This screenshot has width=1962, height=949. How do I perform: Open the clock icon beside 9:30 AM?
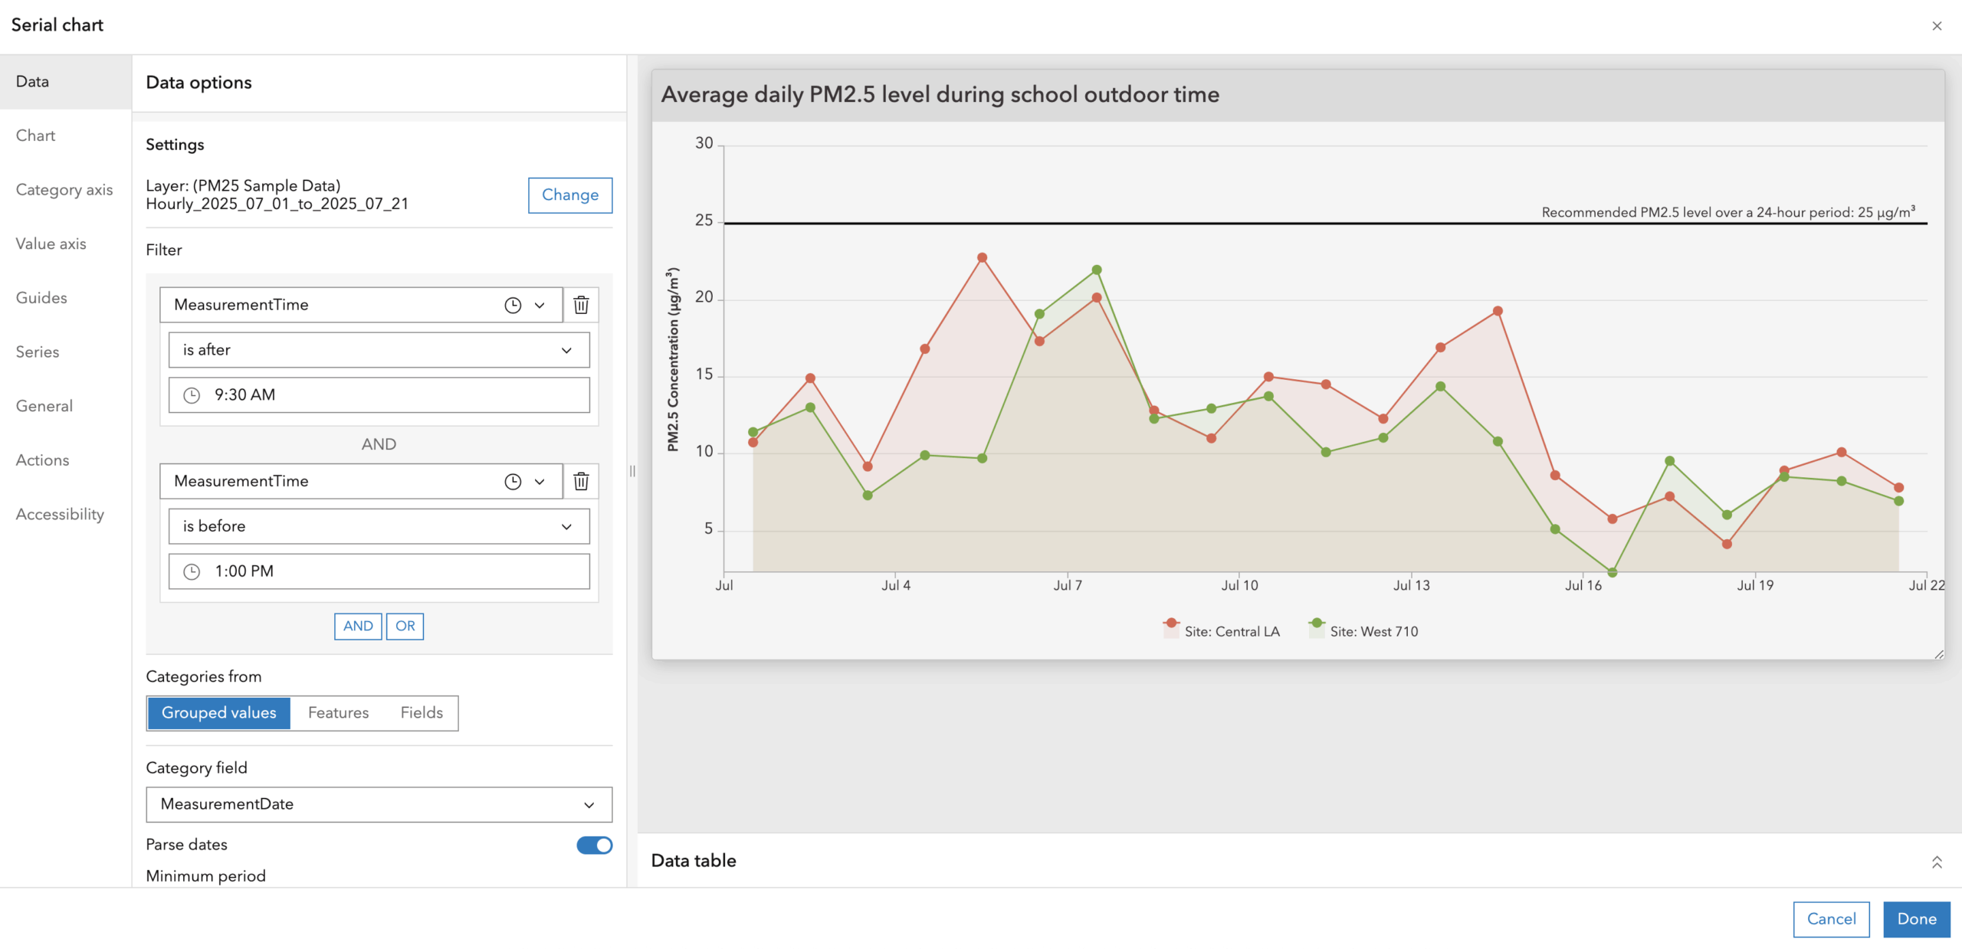[192, 395]
